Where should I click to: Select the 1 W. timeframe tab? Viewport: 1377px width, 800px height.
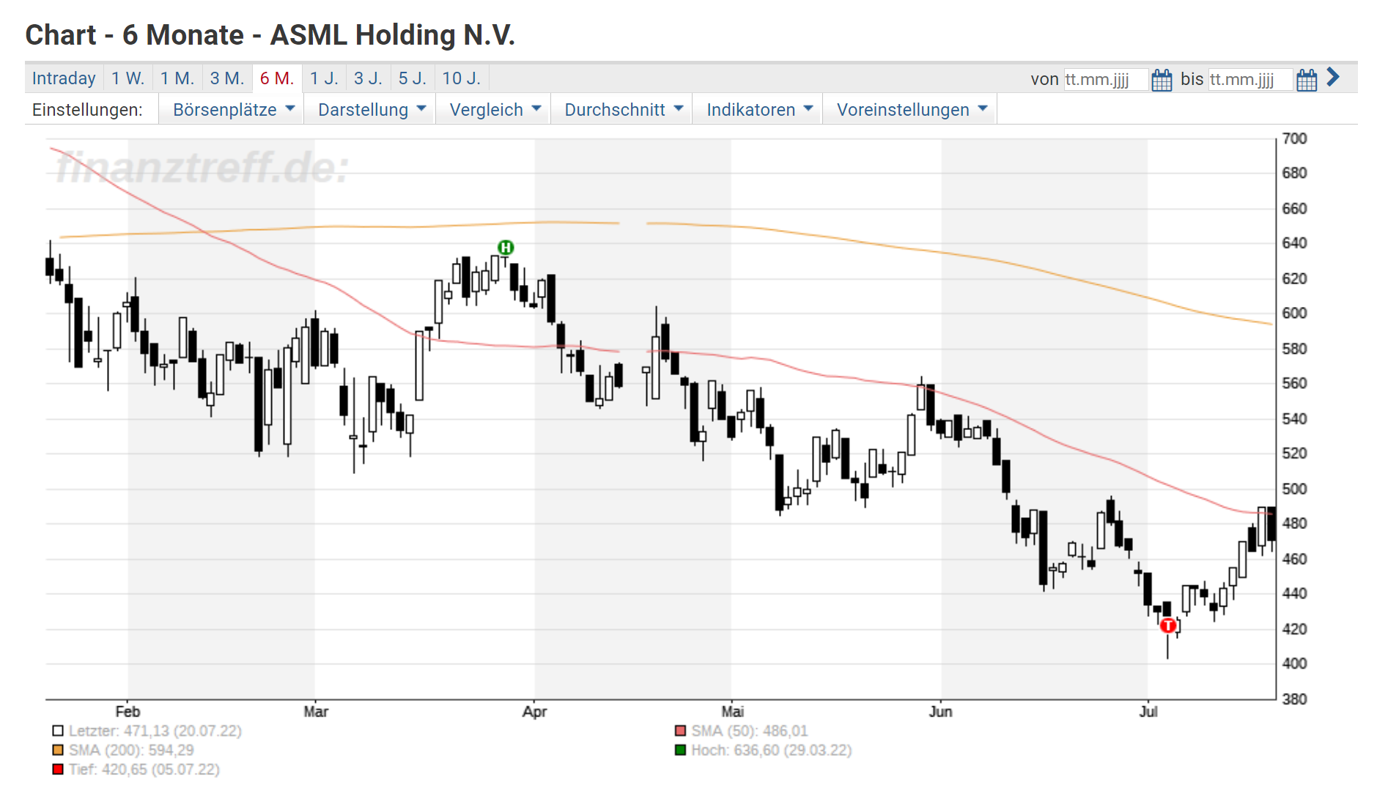tap(128, 78)
